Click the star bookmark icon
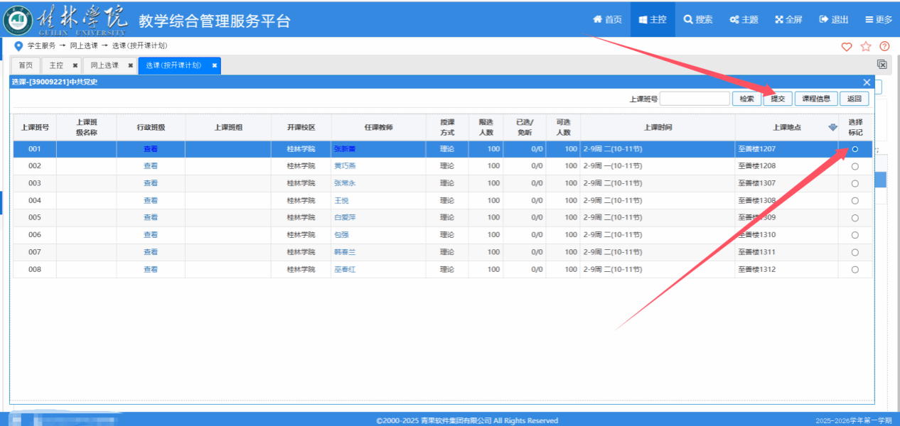Image resolution: width=900 pixels, height=426 pixels. (865, 47)
